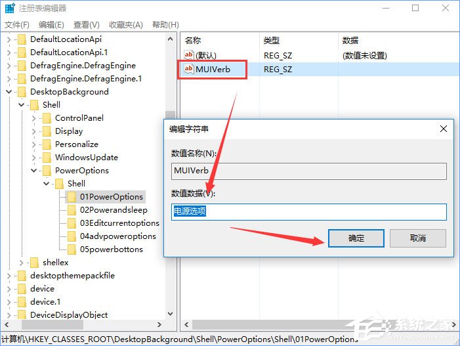Expand the shellex key
The image size is (460, 346).
point(22,263)
